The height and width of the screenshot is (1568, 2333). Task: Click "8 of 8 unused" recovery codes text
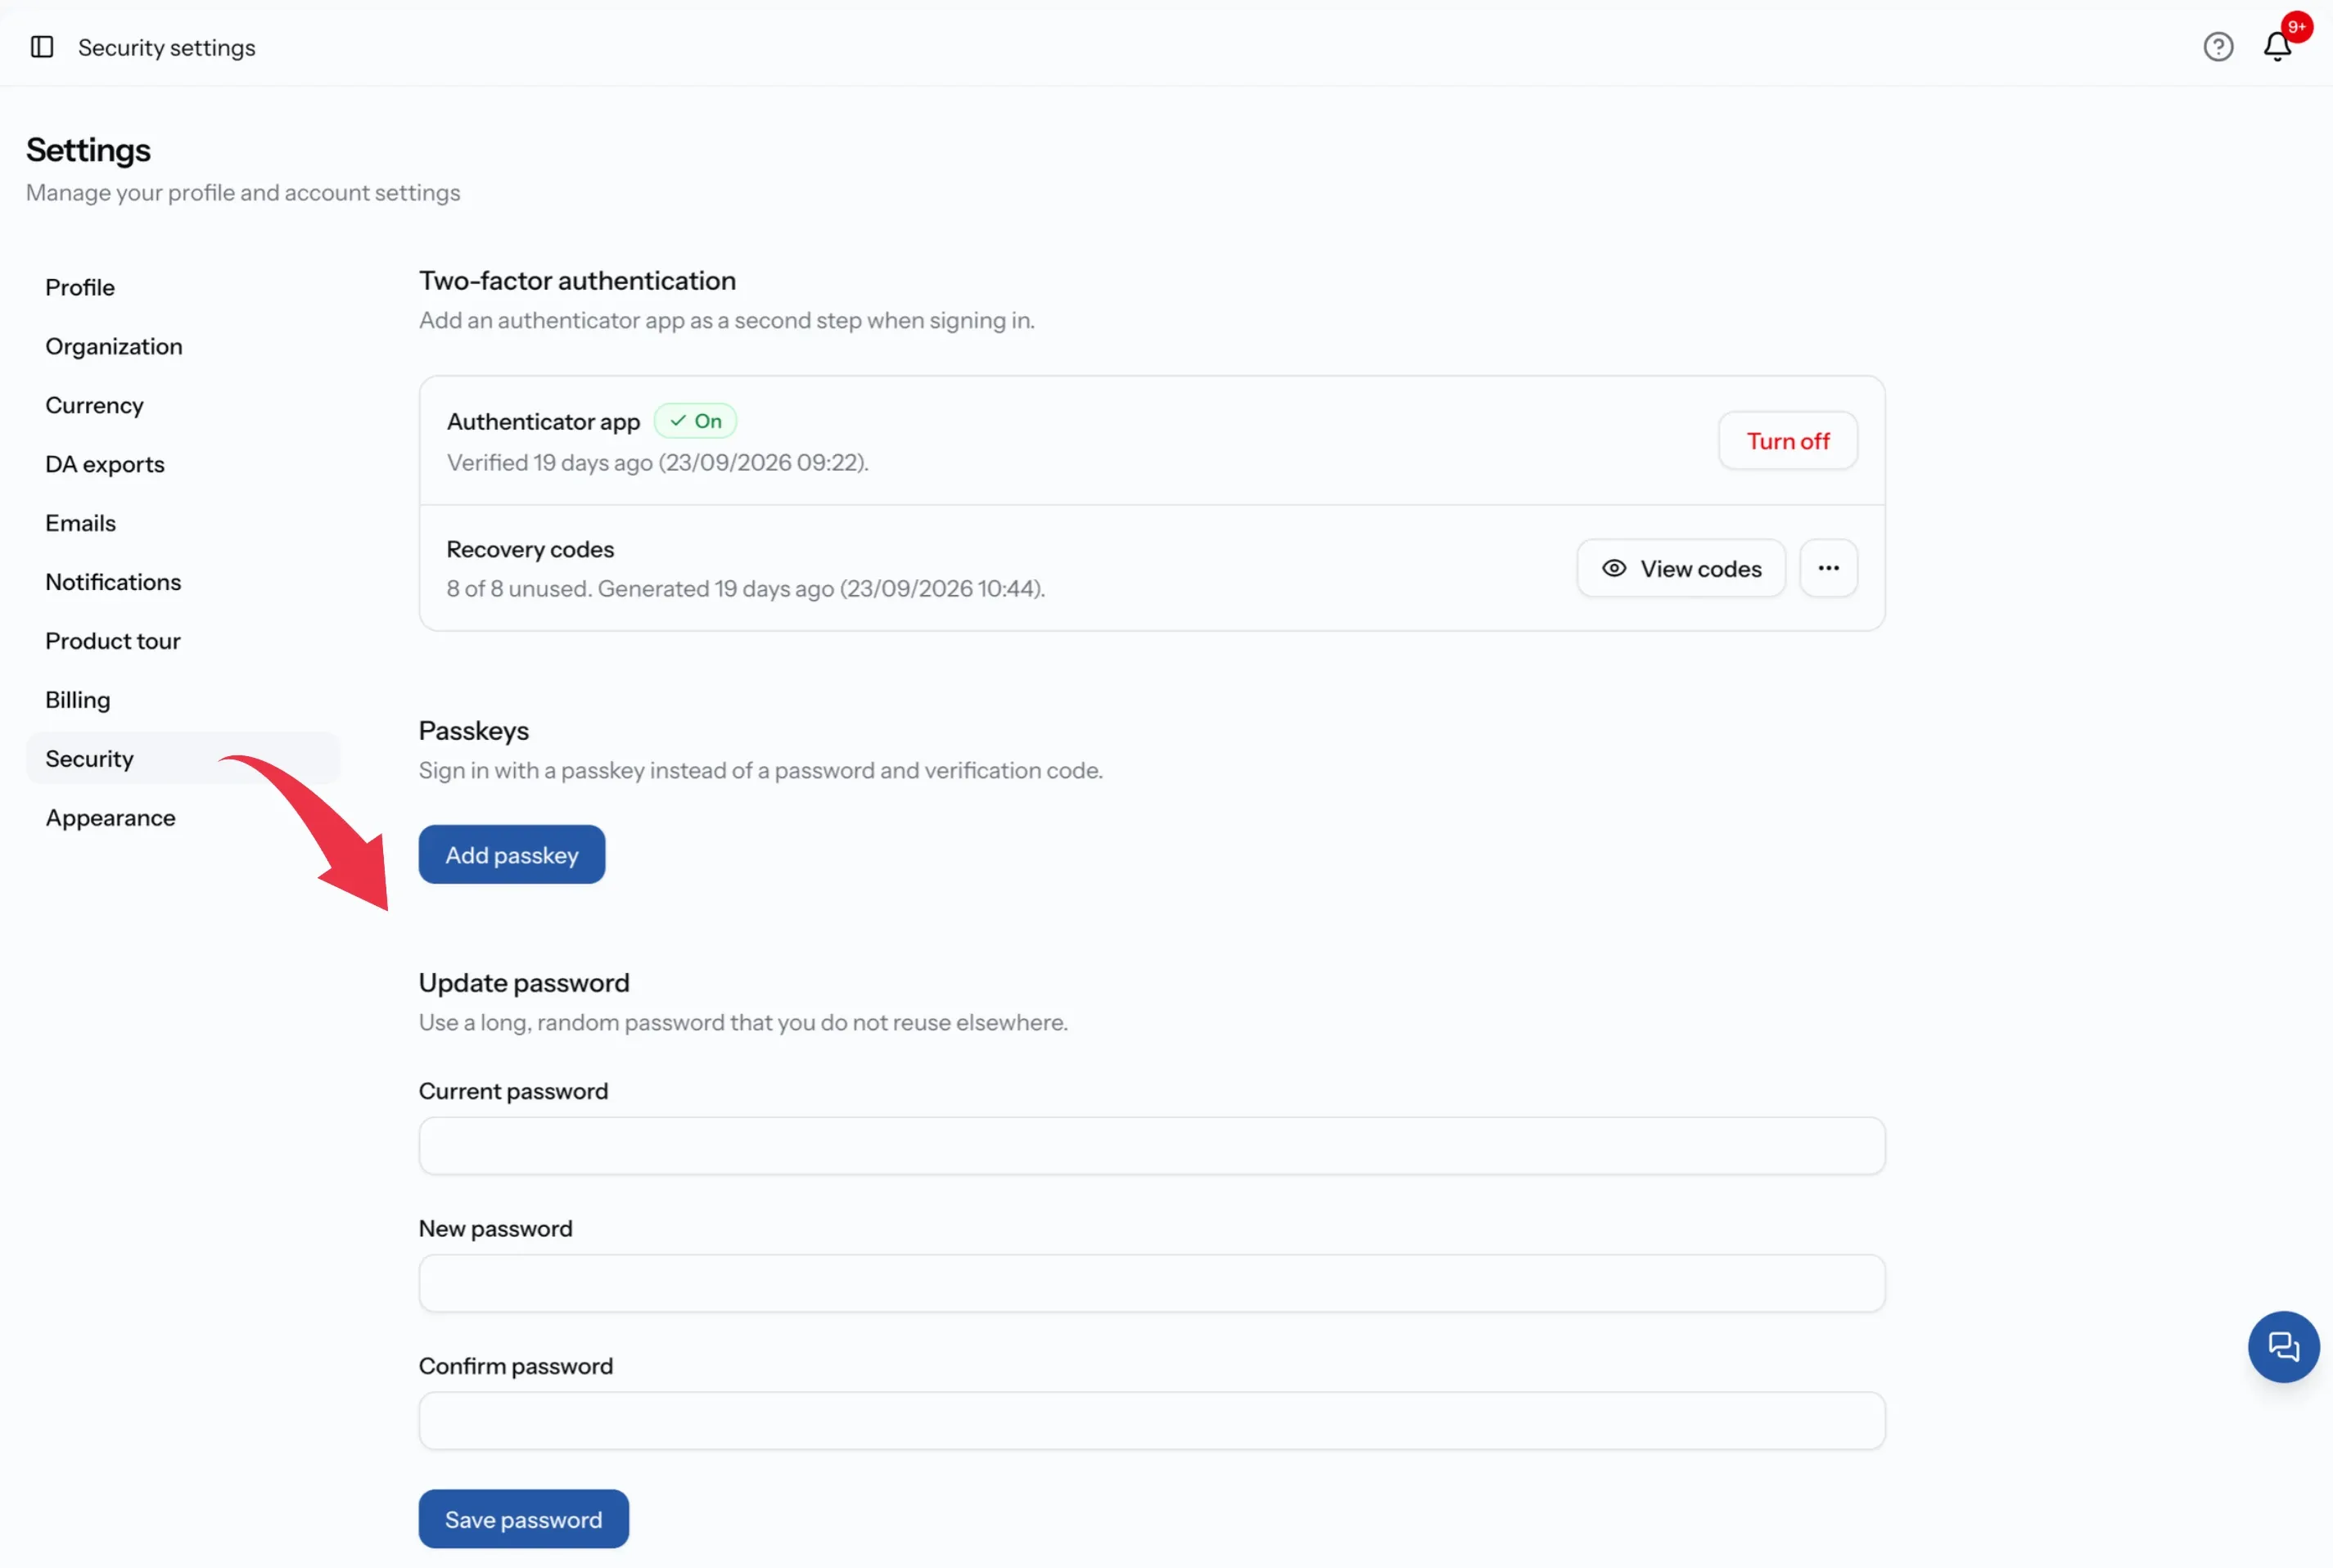pyautogui.click(x=518, y=589)
